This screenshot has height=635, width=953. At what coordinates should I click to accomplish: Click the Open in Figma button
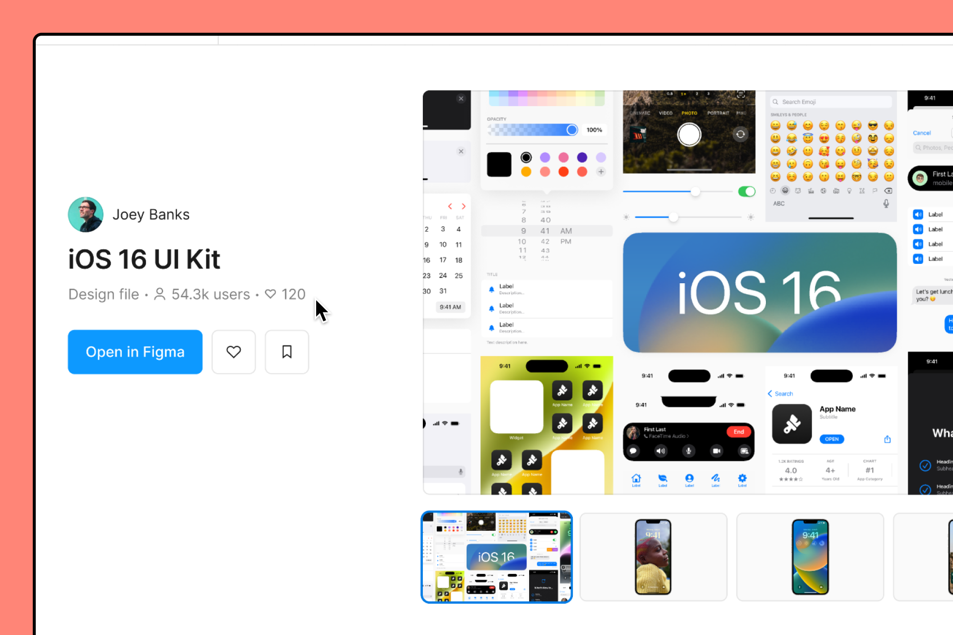pyautogui.click(x=135, y=352)
